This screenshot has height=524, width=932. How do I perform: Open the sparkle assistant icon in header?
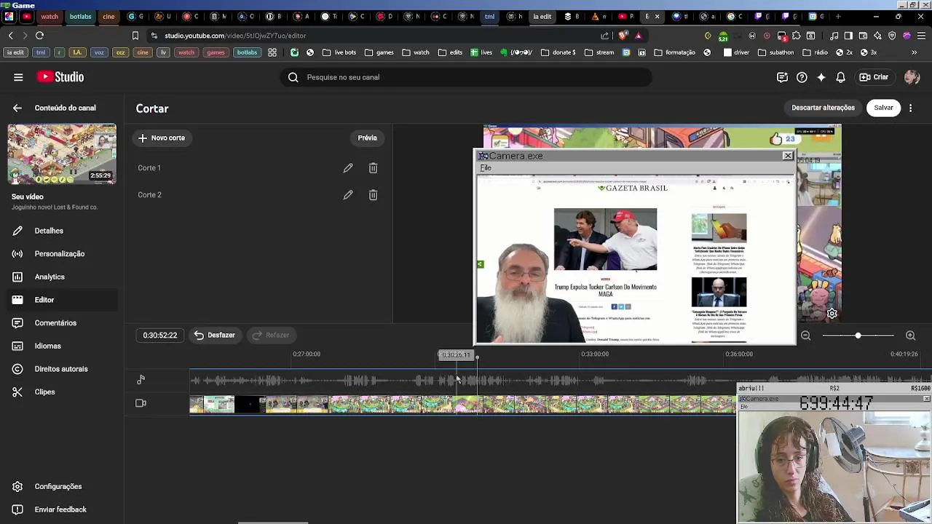(821, 77)
